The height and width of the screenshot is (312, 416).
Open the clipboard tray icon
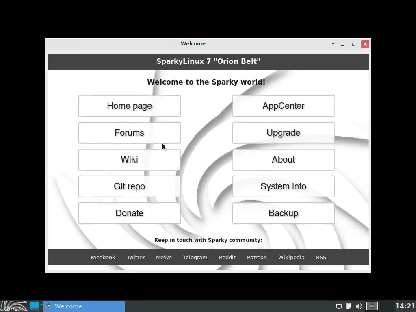tap(348, 306)
